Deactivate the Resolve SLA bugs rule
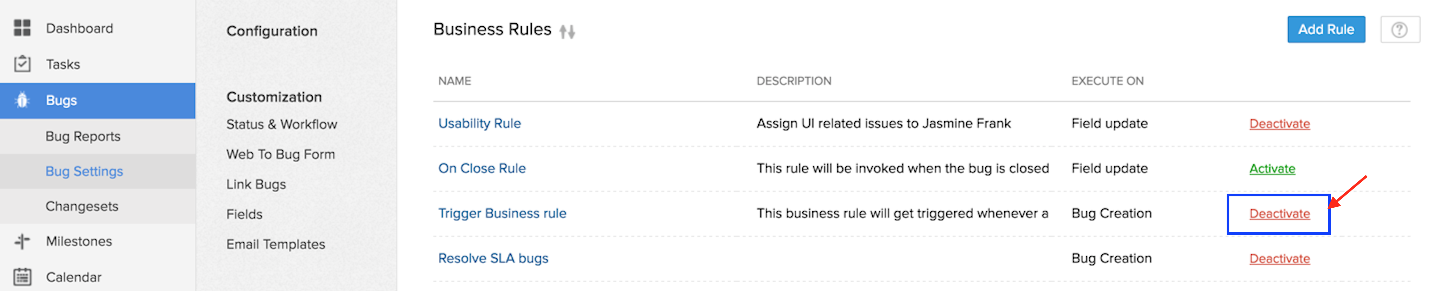 [x=1279, y=259]
